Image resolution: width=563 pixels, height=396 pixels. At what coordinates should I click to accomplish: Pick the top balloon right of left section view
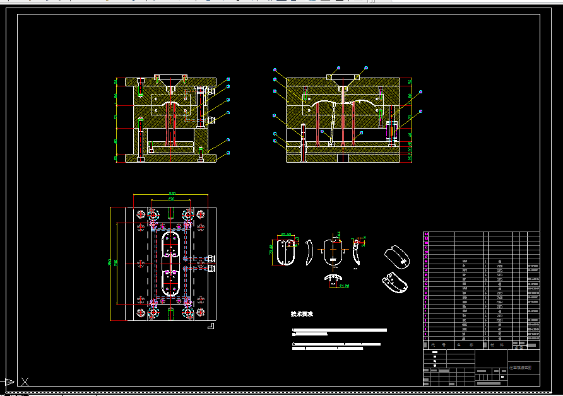[x=228, y=79]
